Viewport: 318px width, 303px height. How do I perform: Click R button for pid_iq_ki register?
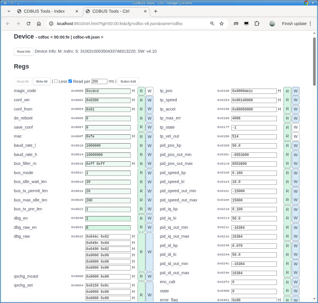click(287, 218)
